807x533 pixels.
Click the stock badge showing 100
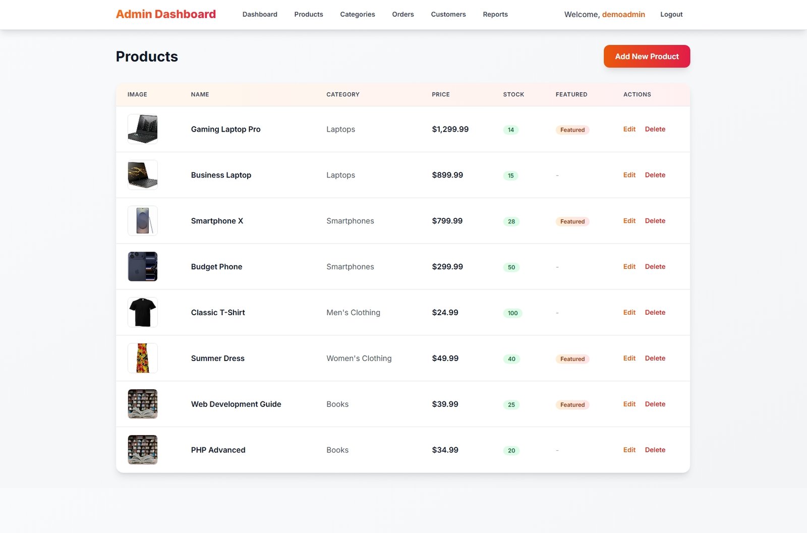(x=512, y=313)
